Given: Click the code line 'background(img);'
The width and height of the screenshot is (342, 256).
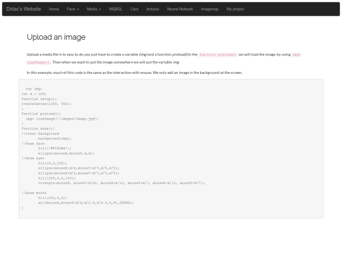Looking at the screenshot, I should pyautogui.click(x=54, y=138).
